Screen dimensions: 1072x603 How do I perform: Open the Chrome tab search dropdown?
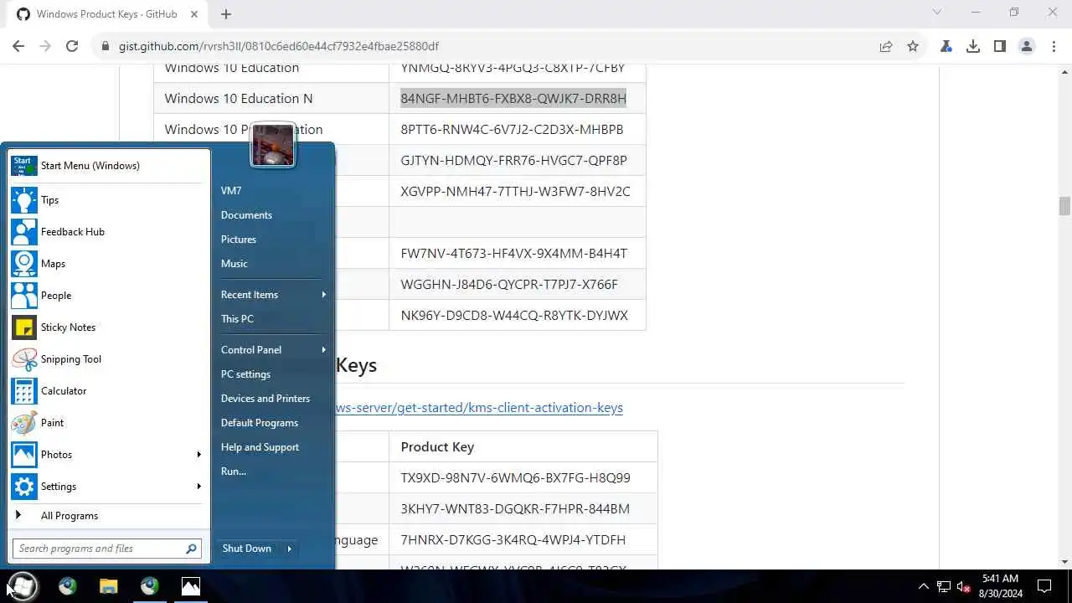(x=937, y=13)
